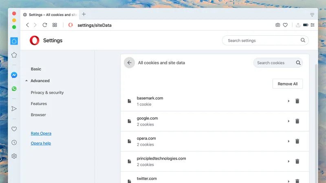This screenshot has height=183, width=326.
Task: Delete opera.com cookies with trash icon
Action: coord(297,141)
